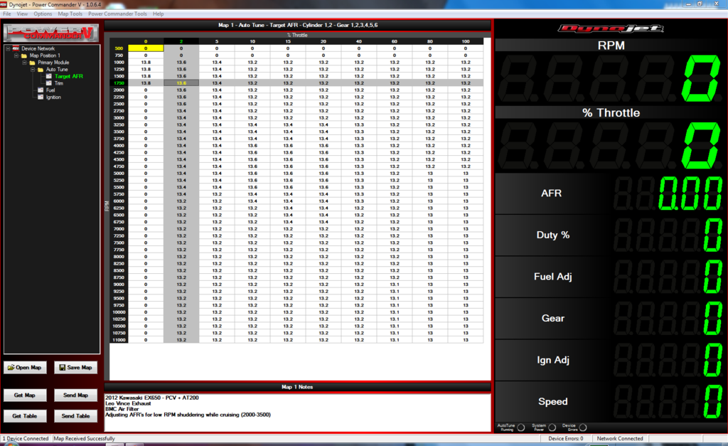The height and width of the screenshot is (446, 728).
Task: Click the 'Map Received Successfully' status entry
Action: 84,439
